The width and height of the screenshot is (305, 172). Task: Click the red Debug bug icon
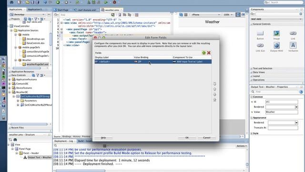click(x=114, y=2)
